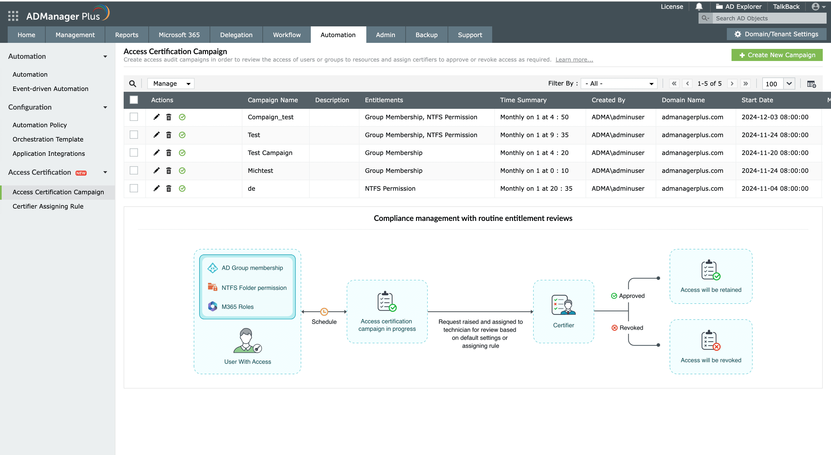Select the Test campaign row checkbox
Image resolution: width=831 pixels, height=455 pixels.
[x=134, y=135]
